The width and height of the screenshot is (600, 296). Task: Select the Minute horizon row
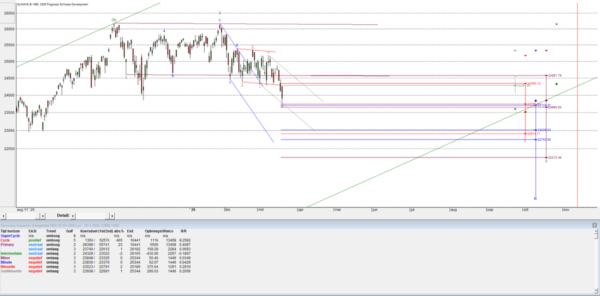point(95,262)
